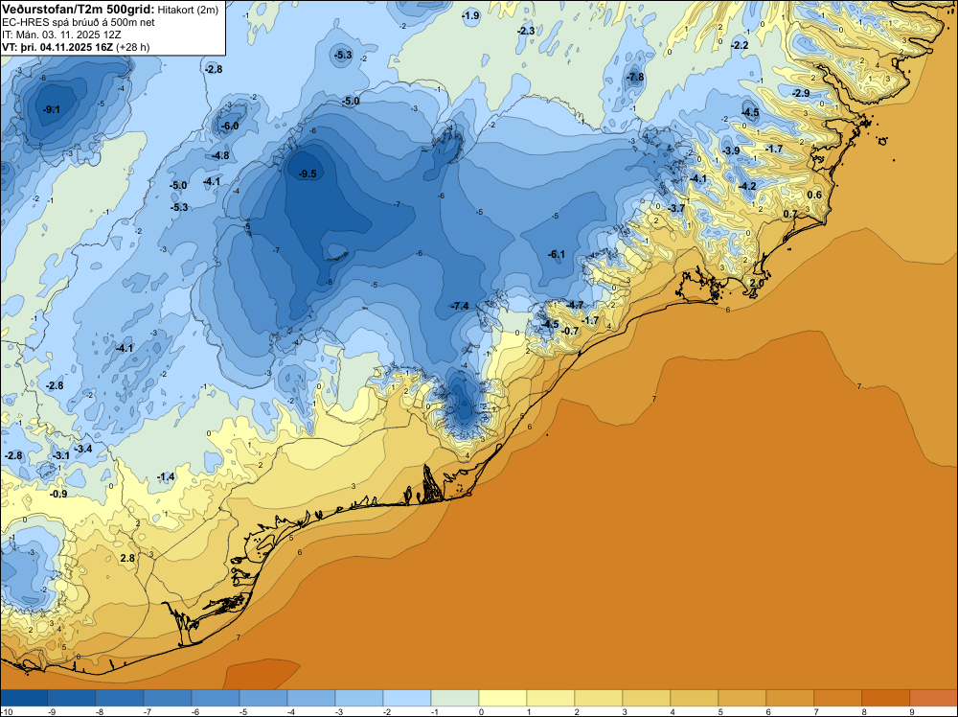Select legend swatch between 0 and 1
958x717 pixels.
(x=503, y=697)
